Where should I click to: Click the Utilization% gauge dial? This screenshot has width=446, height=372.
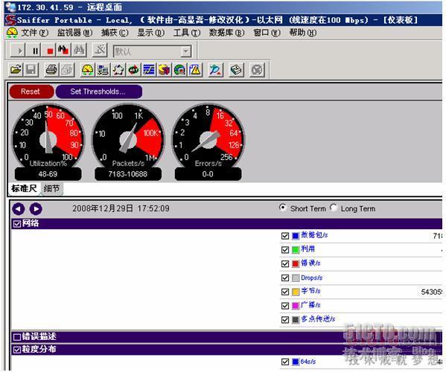[x=48, y=139]
